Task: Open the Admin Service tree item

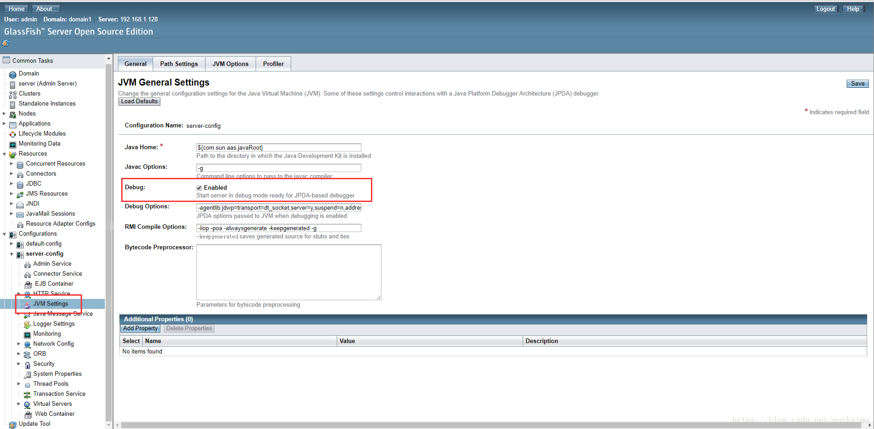Action: [52, 264]
